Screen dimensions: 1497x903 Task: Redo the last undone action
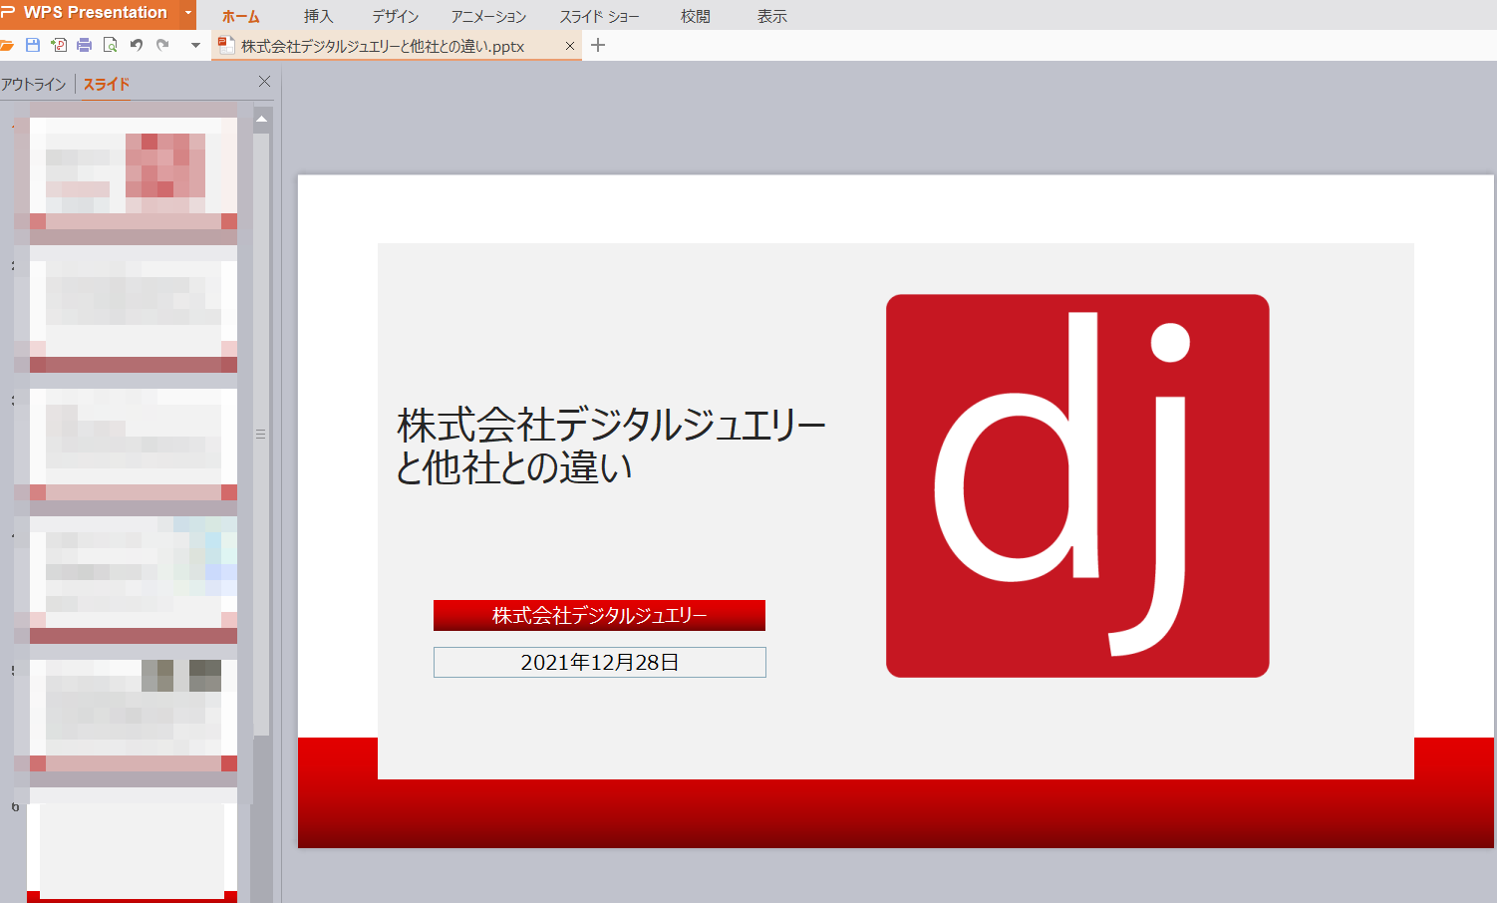coord(162,45)
